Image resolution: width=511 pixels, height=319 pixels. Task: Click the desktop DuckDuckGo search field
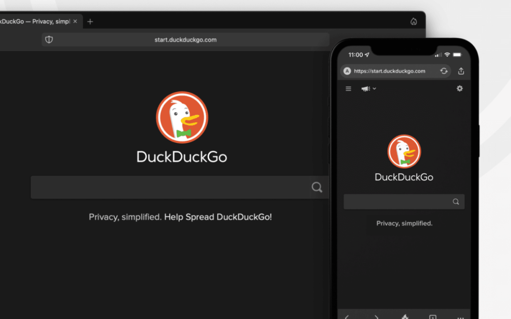pos(180,187)
